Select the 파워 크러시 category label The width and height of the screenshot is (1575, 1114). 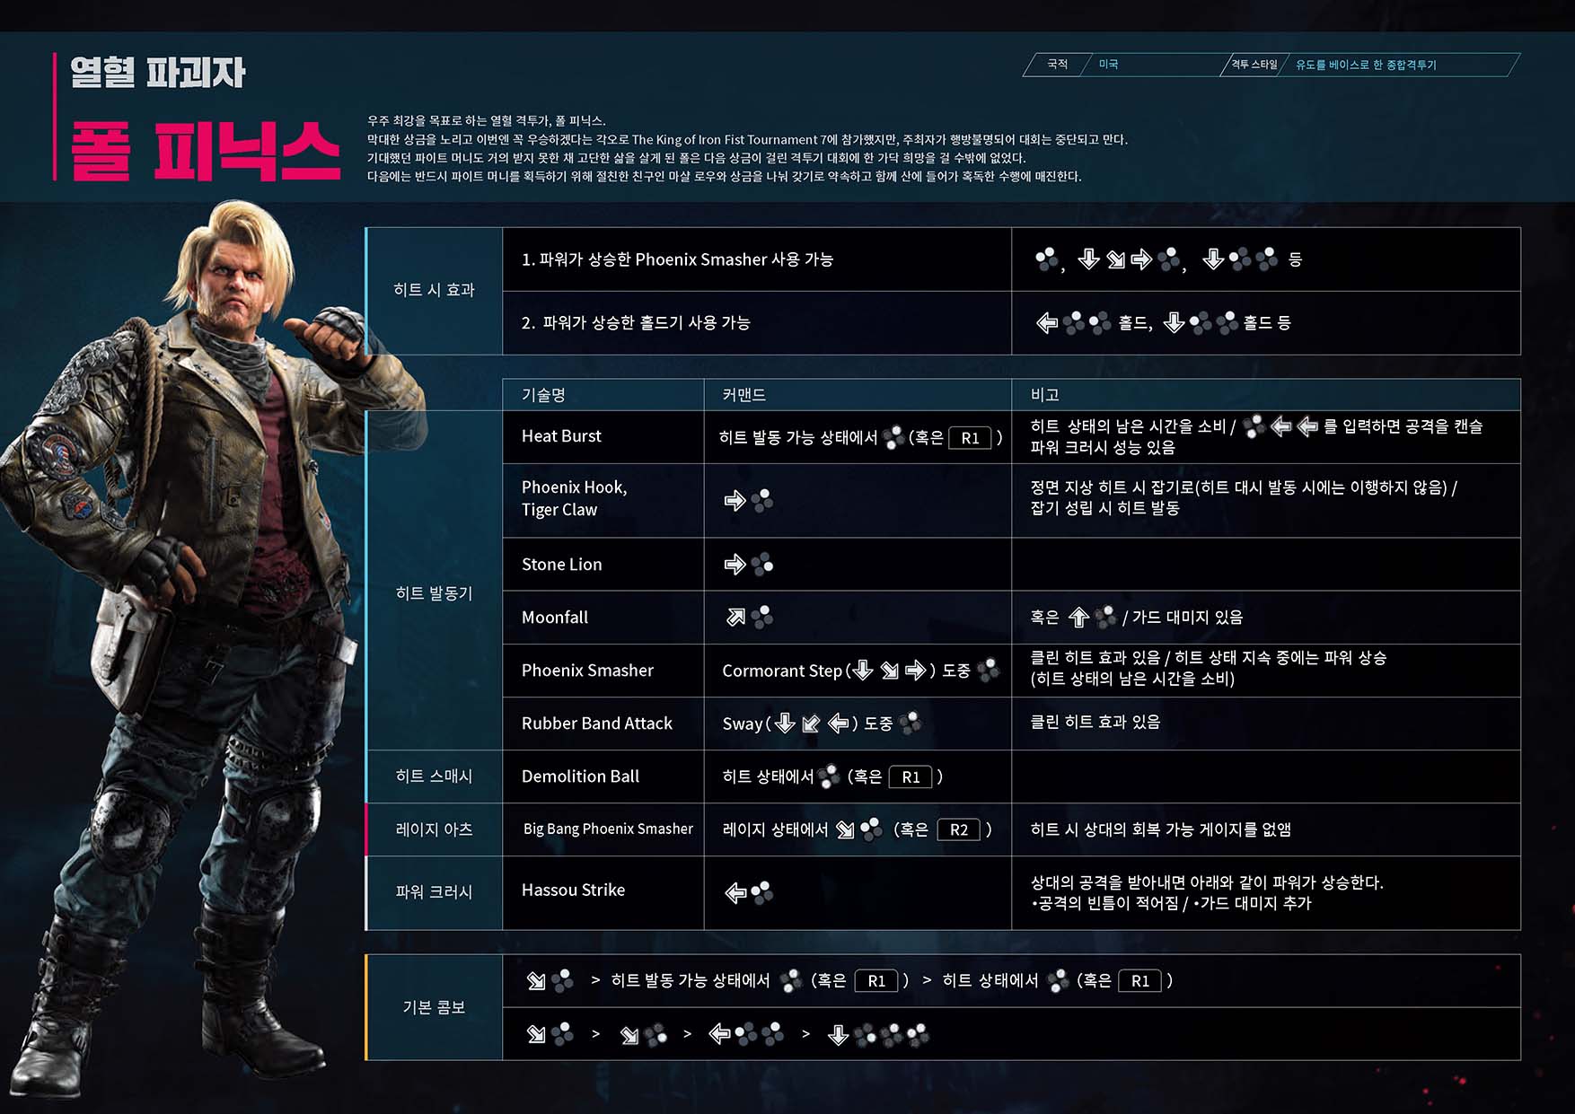[434, 892]
